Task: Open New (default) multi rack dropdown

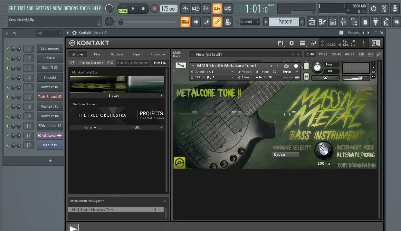Action: [240, 54]
